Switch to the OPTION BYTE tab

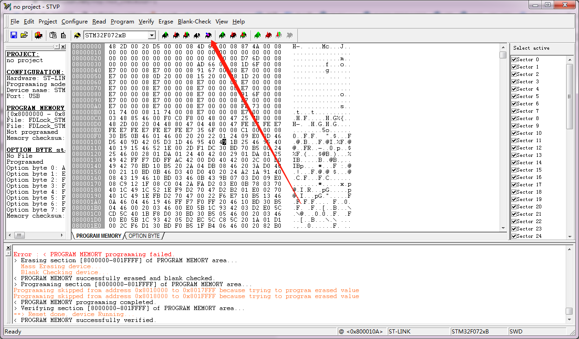click(144, 236)
